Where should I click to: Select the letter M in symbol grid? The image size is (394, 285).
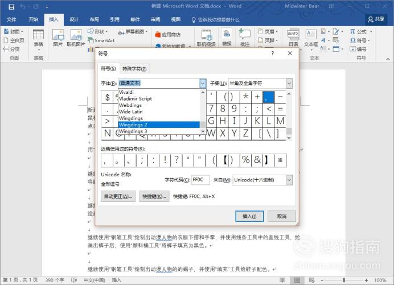(280, 121)
